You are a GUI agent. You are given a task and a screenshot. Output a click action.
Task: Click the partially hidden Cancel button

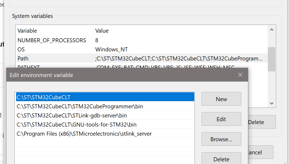261,152
